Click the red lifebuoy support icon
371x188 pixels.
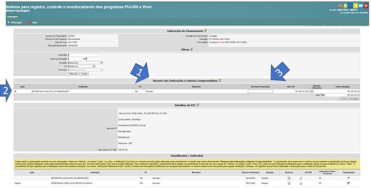tap(366, 6)
